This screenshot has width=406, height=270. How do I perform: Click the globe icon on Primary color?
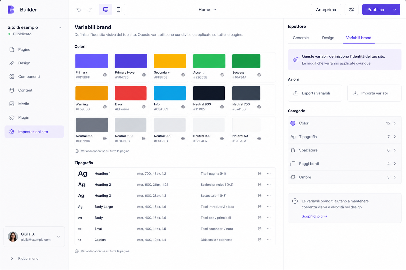point(105,75)
